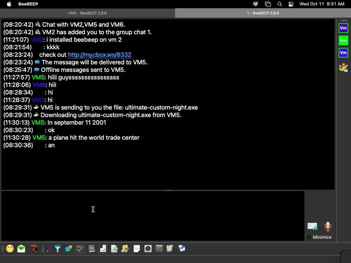Click the floppy disk with folder icon

(x=182, y=249)
